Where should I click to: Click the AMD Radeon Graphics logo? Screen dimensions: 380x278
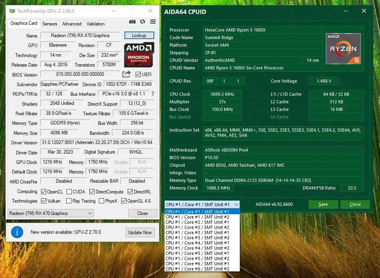[139, 55]
